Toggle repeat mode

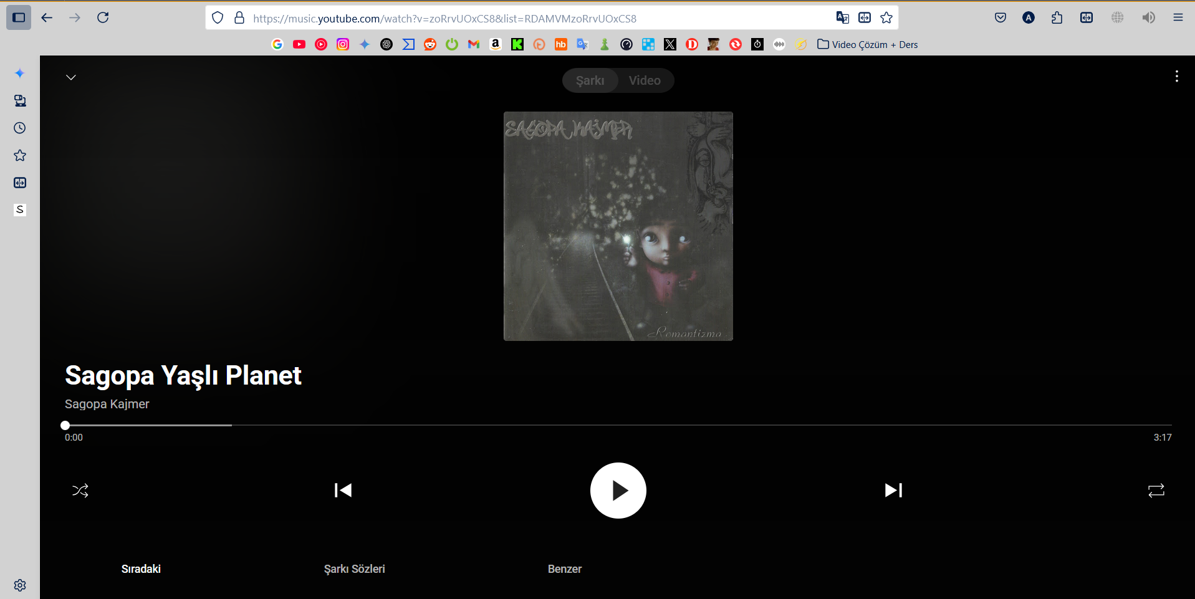coord(1156,491)
